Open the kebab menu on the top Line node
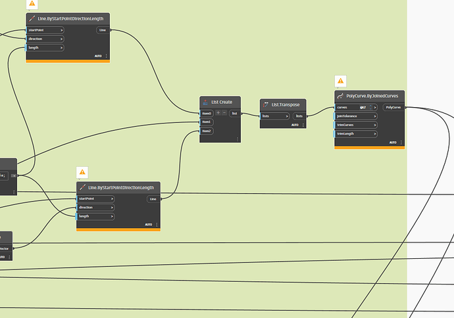This screenshot has width=454, height=318. tap(106, 56)
